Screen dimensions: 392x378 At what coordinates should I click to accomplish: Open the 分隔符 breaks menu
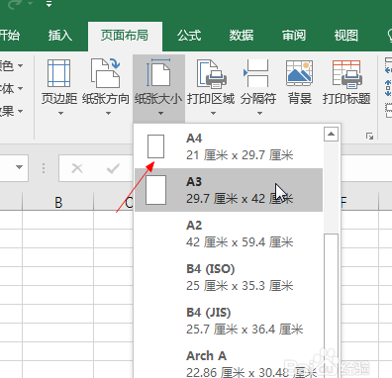pyautogui.click(x=258, y=86)
